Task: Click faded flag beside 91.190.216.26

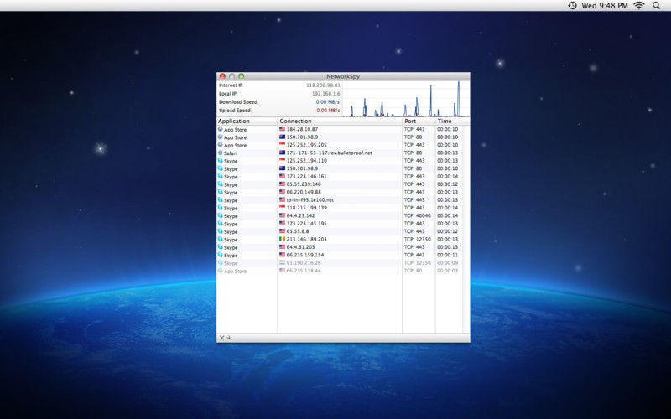Action: point(282,262)
